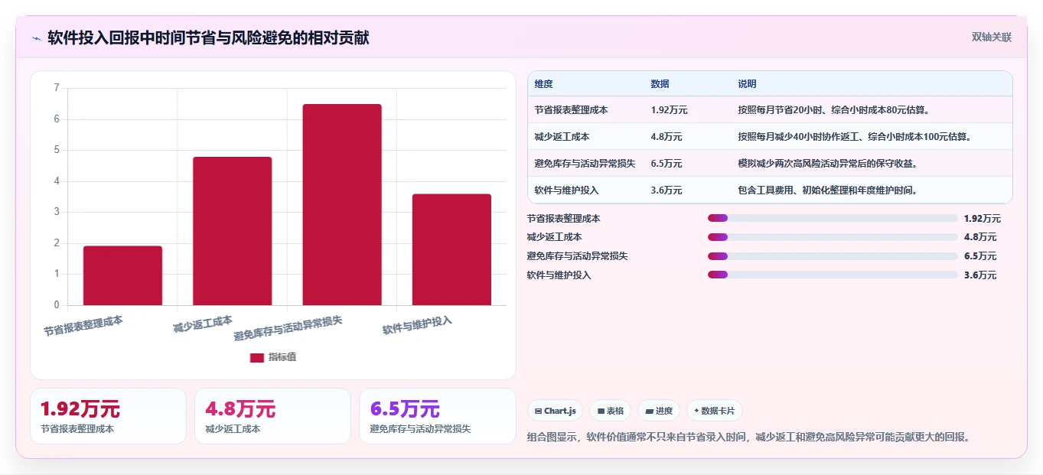Click the 软件与维护投入 progress bar
1043x475 pixels.
pyautogui.click(x=833, y=275)
